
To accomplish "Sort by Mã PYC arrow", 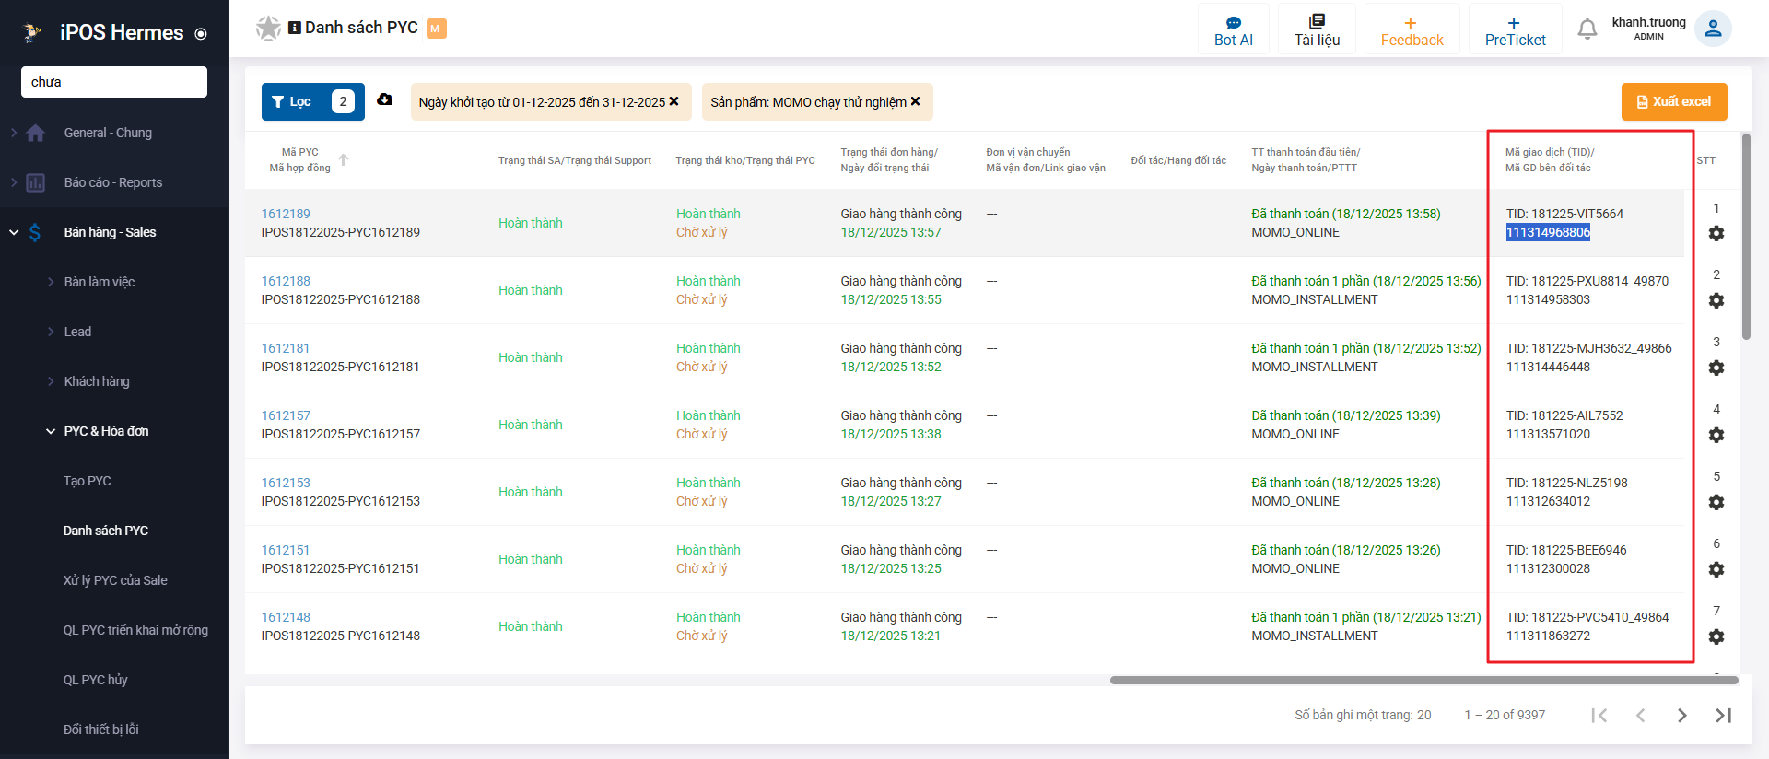I will point(344,159).
